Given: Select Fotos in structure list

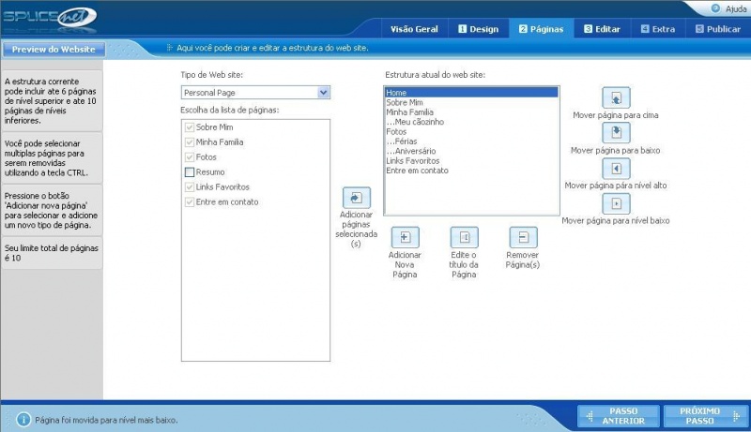Looking at the screenshot, I should (x=472, y=131).
